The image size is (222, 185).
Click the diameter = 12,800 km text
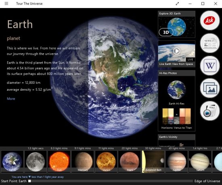coord(24,83)
